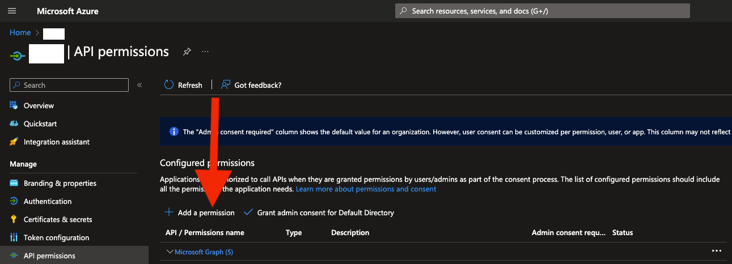Screen dimensions: 732x264
Task: Open the Microsoft Graph (5) link
Action: [204, 252]
